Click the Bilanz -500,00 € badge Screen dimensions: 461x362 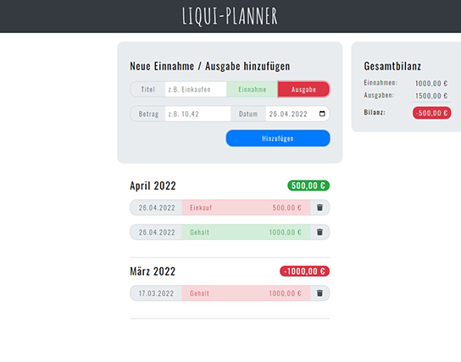tap(431, 113)
